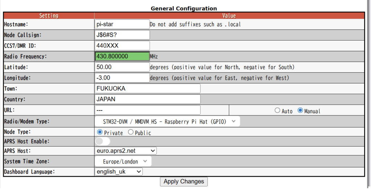Select the Manual URL radio button

300,110
